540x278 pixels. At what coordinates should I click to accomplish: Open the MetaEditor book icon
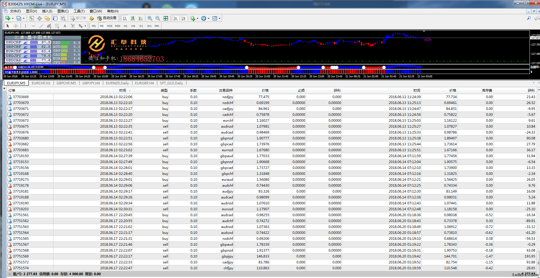92,18
